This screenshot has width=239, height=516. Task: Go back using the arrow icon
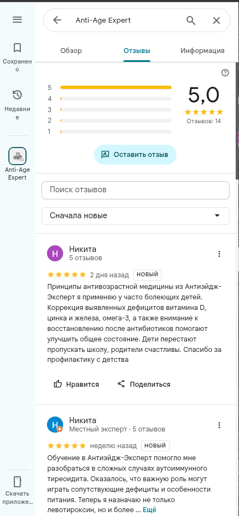(57, 20)
